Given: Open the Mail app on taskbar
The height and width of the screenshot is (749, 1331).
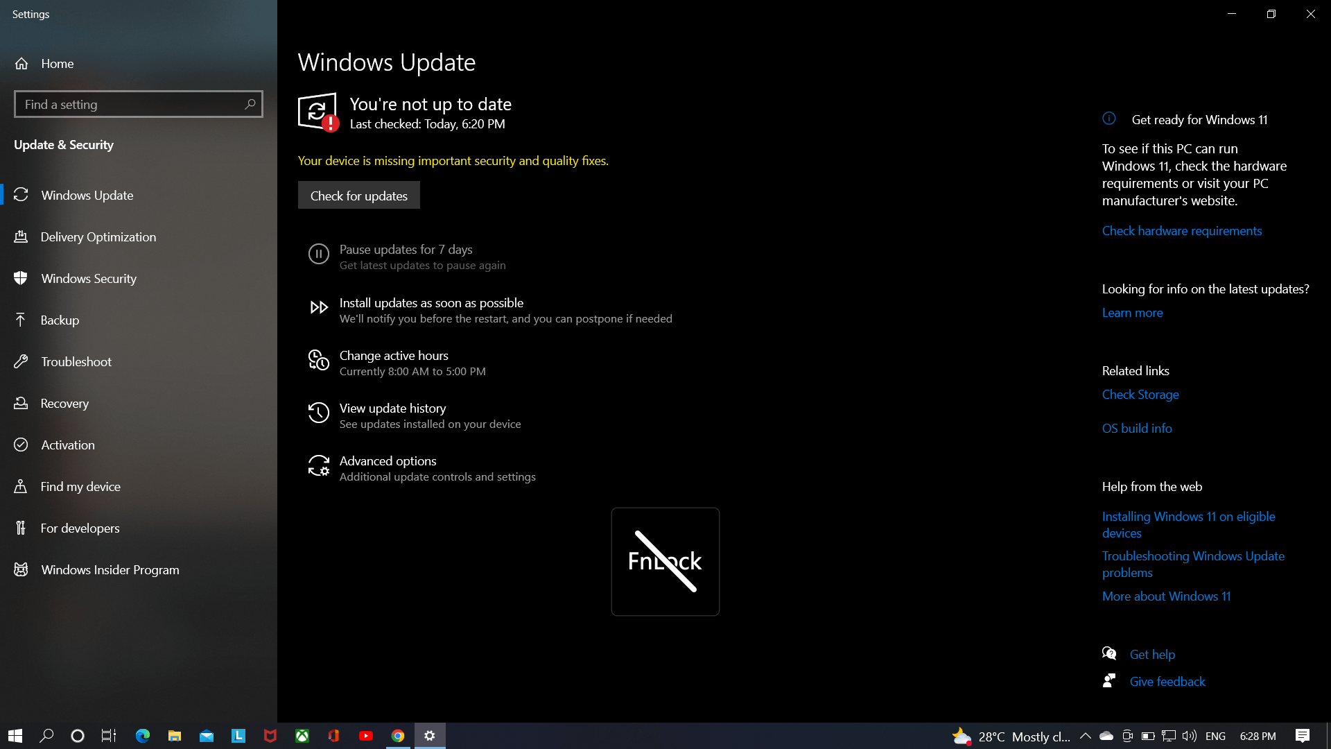Looking at the screenshot, I should (x=207, y=736).
